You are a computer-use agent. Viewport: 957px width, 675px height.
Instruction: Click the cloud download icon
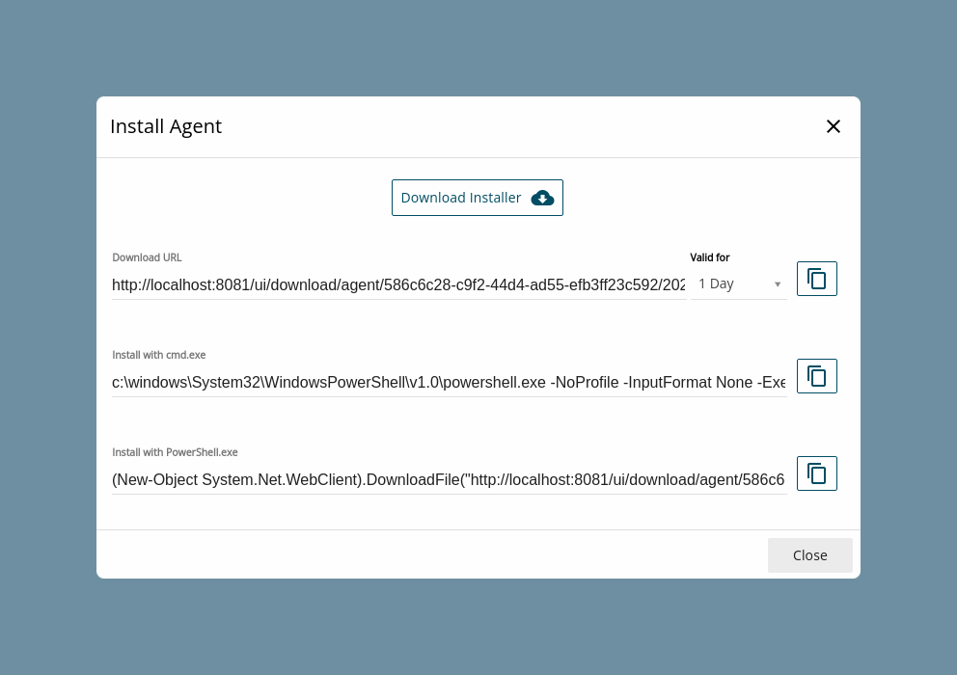coord(542,198)
